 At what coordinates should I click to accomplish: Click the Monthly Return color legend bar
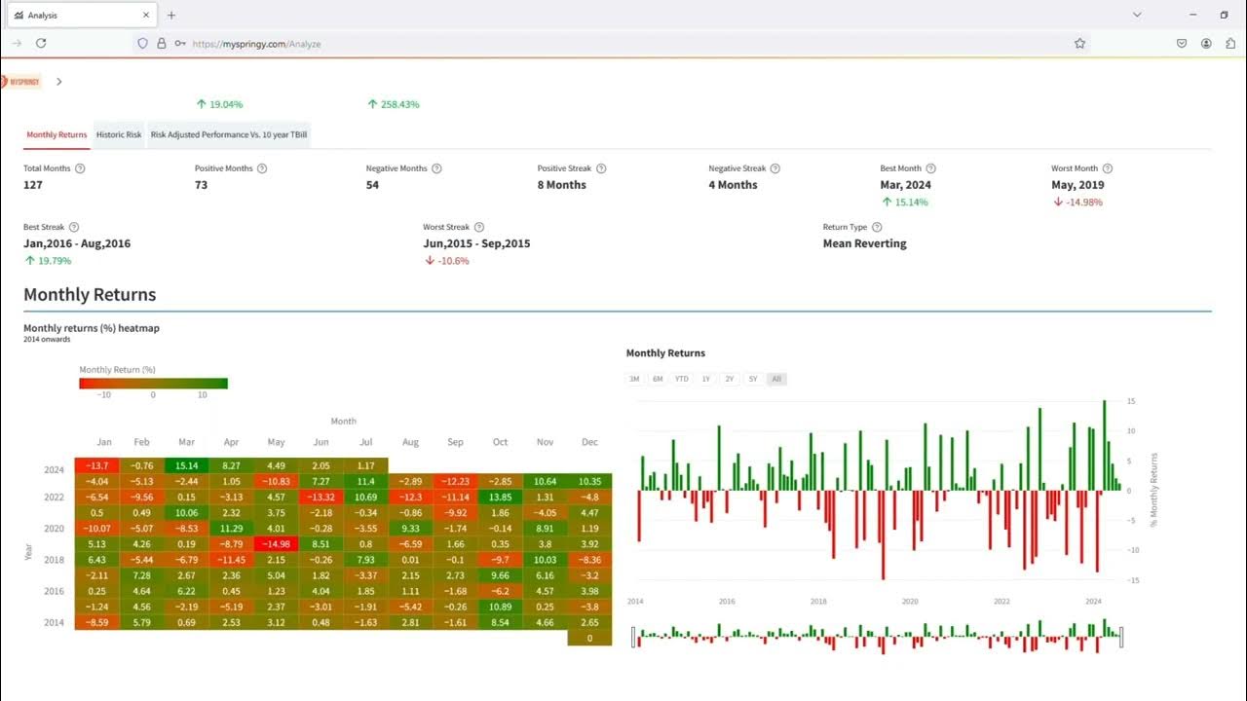[154, 384]
